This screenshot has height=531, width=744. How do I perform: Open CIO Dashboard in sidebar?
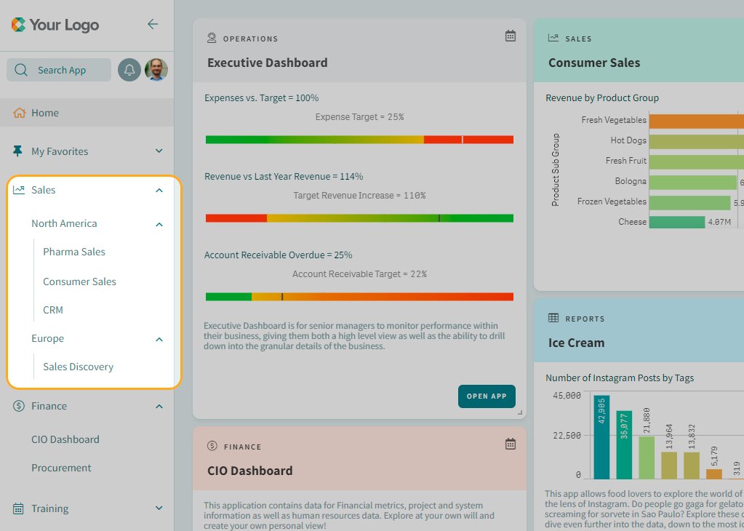click(65, 439)
